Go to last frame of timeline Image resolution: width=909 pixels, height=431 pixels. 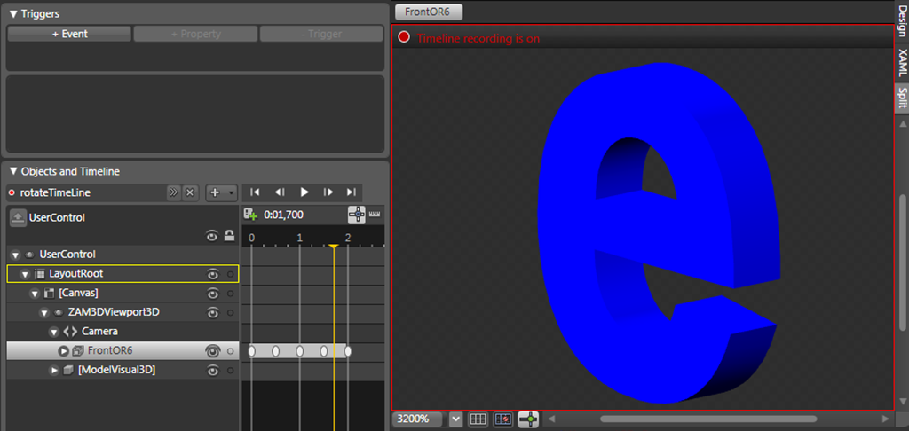click(352, 192)
